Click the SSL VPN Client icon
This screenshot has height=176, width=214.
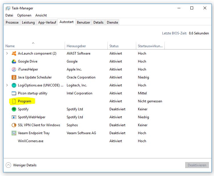(x=14, y=125)
